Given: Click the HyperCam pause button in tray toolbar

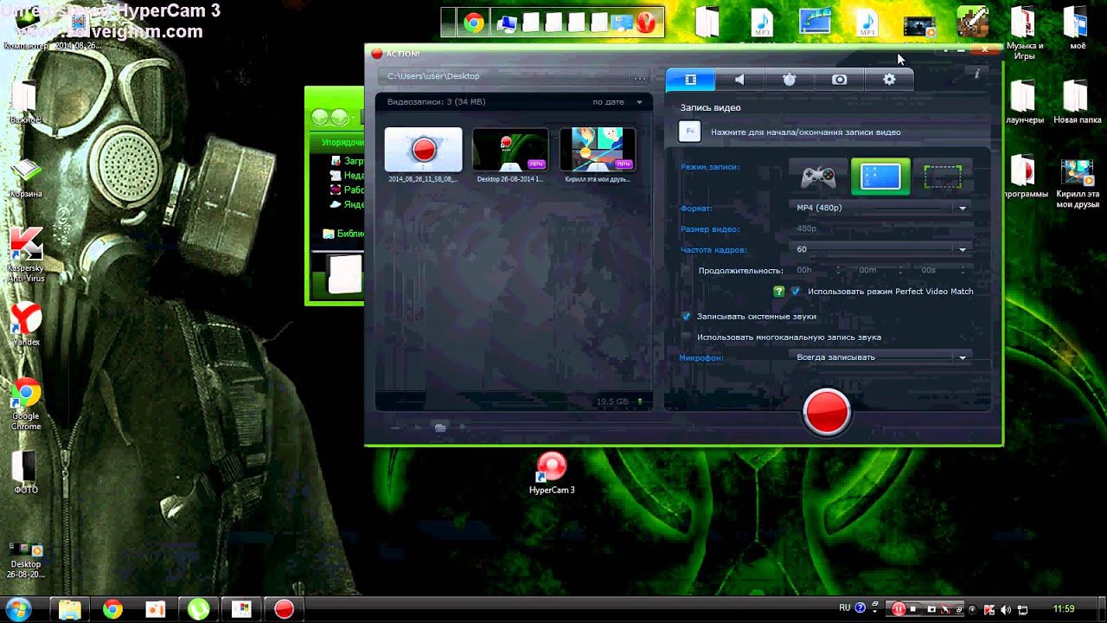Looking at the screenshot, I should pyautogui.click(x=898, y=609).
